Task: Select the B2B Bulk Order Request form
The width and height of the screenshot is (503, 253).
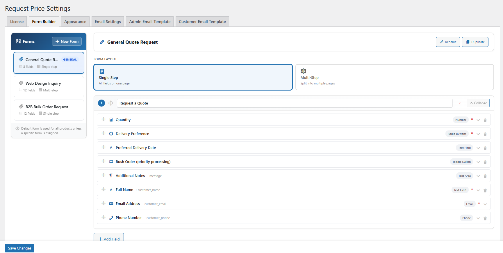Action: tap(49, 110)
